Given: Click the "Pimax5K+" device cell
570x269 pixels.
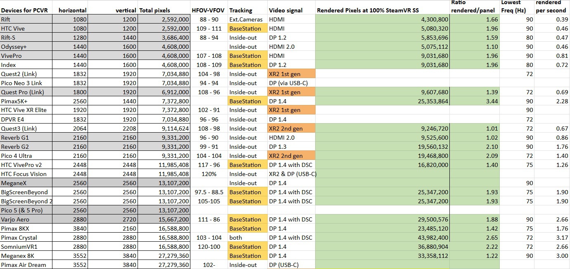Looking at the screenshot, I should click(26, 101).
